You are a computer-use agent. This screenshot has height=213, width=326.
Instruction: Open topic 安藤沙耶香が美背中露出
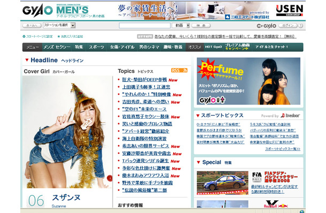click(146, 153)
